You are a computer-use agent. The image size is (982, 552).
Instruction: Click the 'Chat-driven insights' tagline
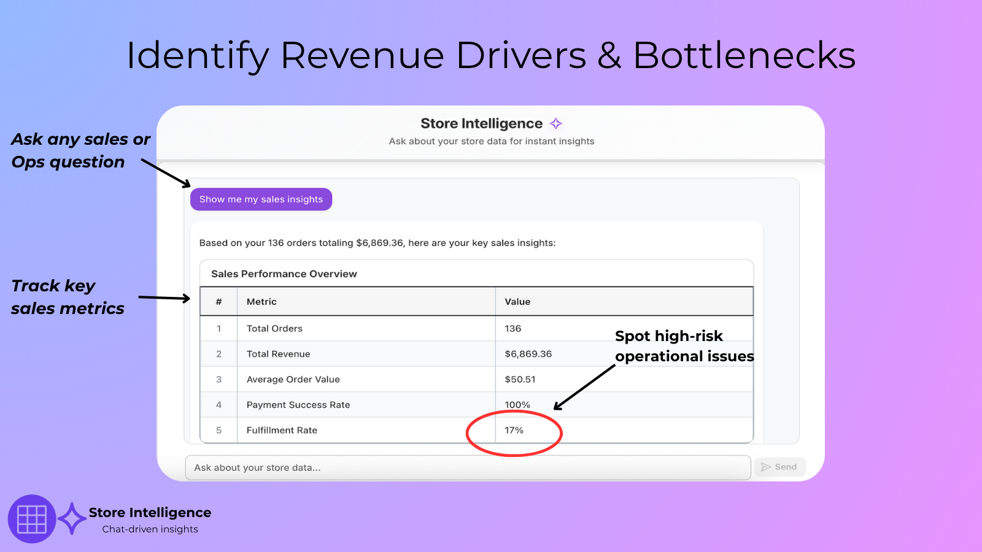[x=150, y=529]
